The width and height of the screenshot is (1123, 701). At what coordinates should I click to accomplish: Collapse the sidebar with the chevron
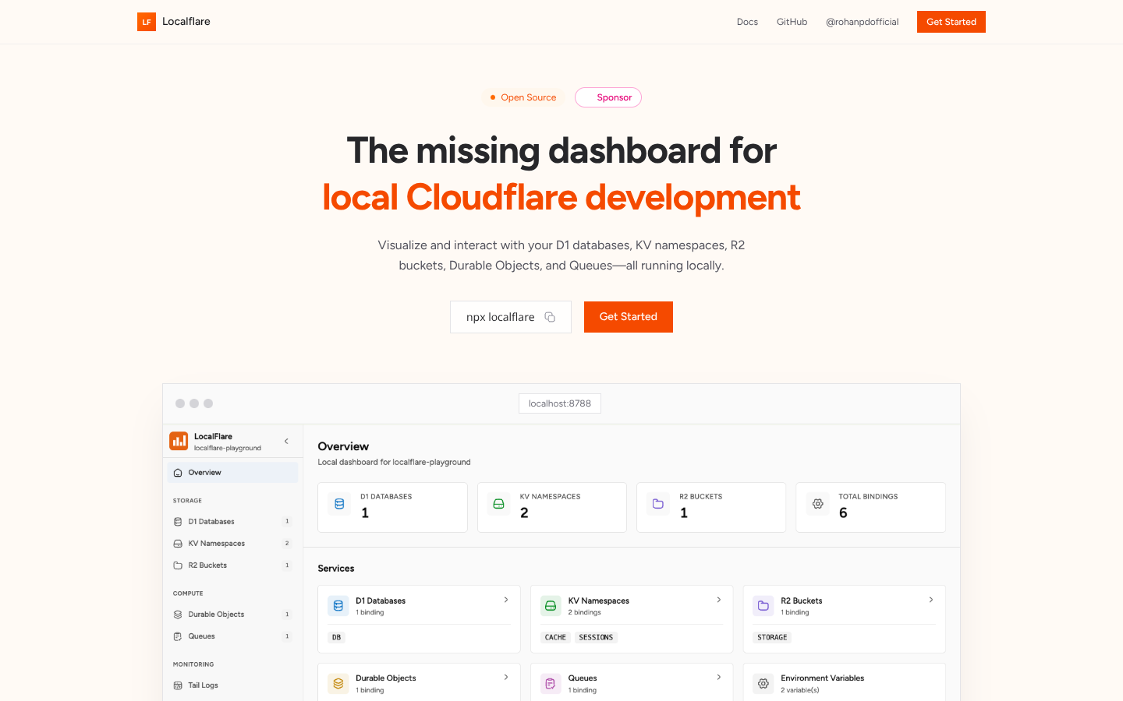286,441
